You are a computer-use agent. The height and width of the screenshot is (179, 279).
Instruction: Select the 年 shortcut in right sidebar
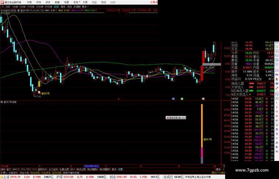point(277,151)
